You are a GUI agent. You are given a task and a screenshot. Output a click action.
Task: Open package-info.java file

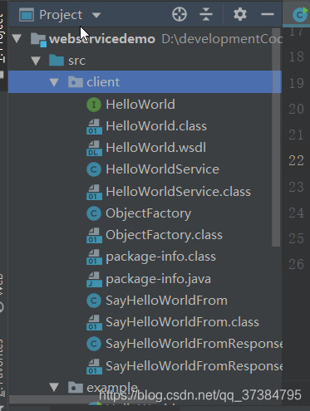(x=158, y=279)
